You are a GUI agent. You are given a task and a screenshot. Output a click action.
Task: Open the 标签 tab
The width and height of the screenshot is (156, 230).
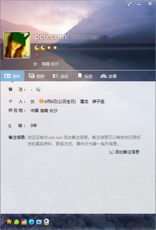pyautogui.click(x=85, y=76)
